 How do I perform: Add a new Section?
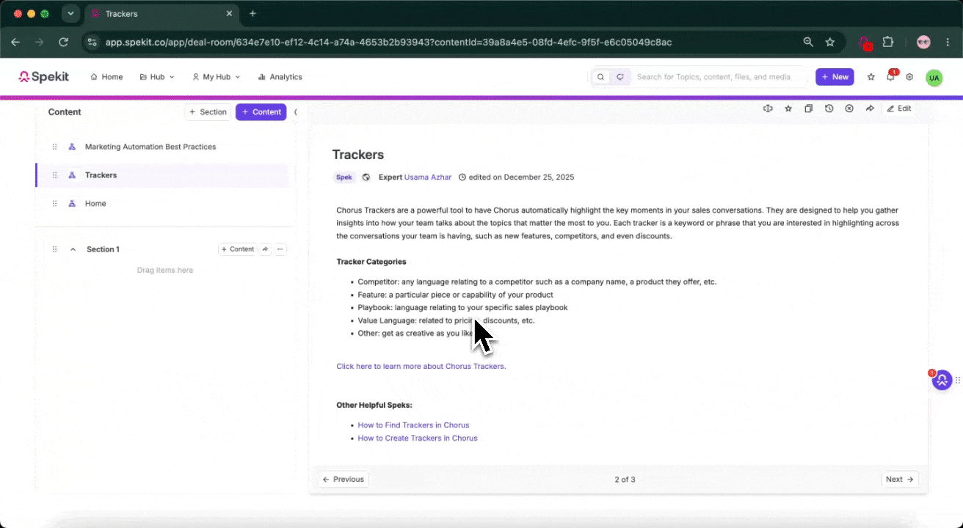click(x=208, y=112)
